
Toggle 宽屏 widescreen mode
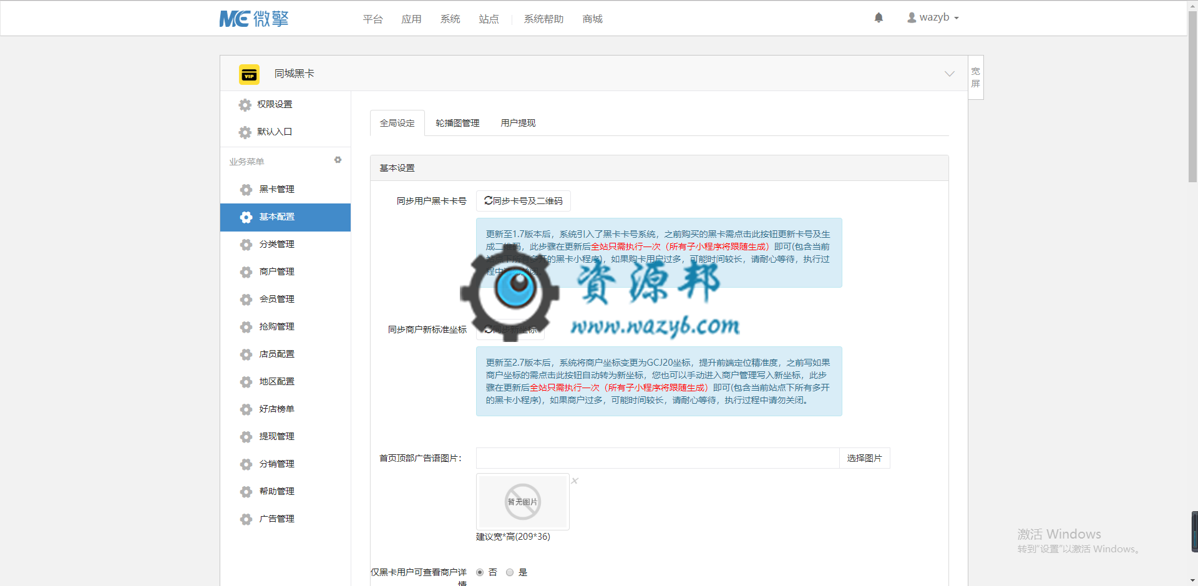[976, 77]
